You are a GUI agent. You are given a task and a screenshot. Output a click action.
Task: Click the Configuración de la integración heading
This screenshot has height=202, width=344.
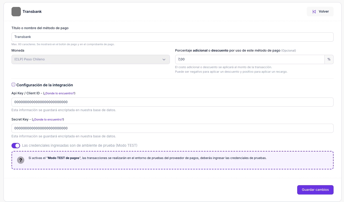pyautogui.click(x=45, y=85)
